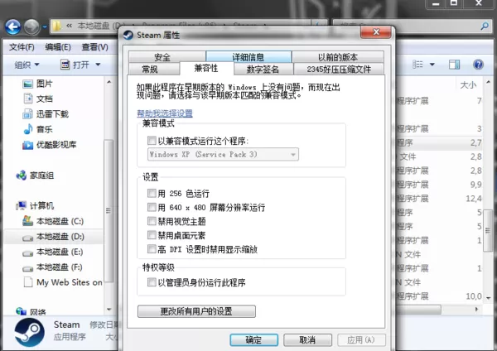Select My Web Sites on item
Screen dimensions: 497x351
click(63, 282)
